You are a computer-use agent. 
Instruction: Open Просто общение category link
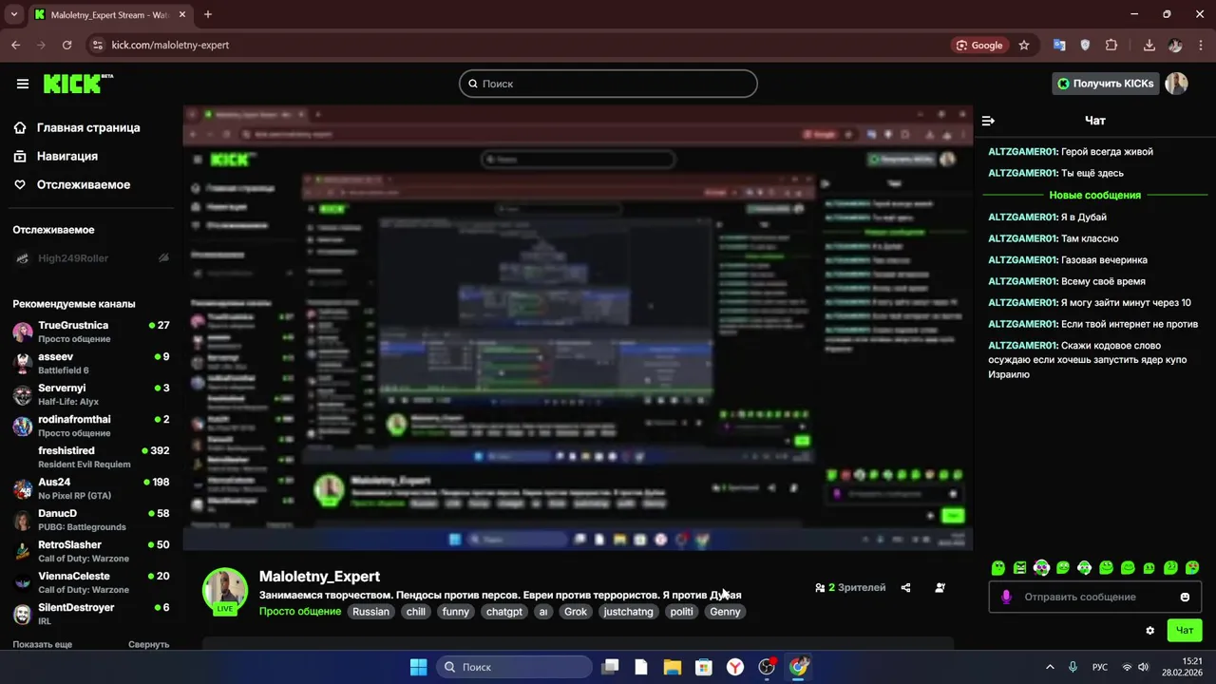[x=300, y=612]
